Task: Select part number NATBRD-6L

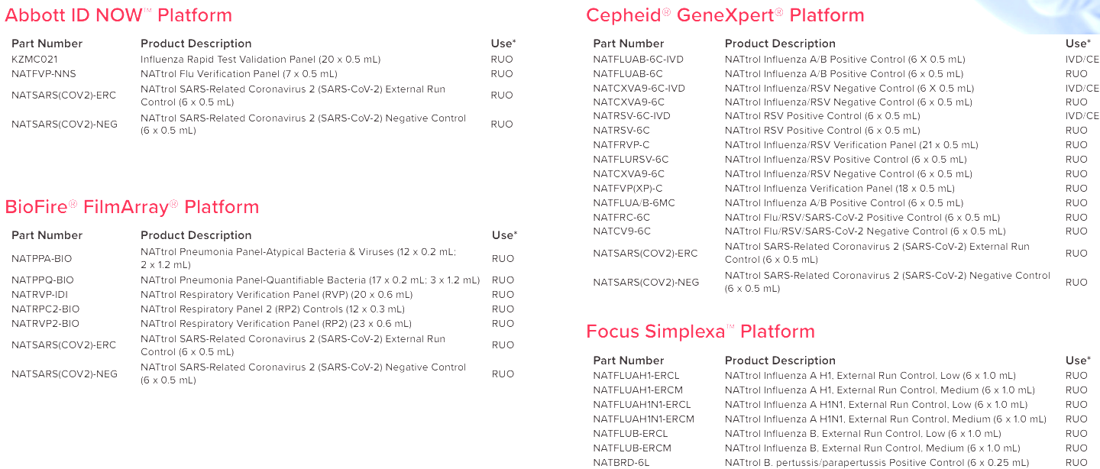Action: click(621, 463)
